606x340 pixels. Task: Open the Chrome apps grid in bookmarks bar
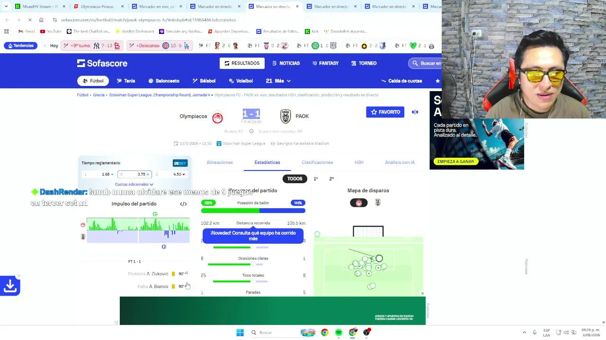6,32
